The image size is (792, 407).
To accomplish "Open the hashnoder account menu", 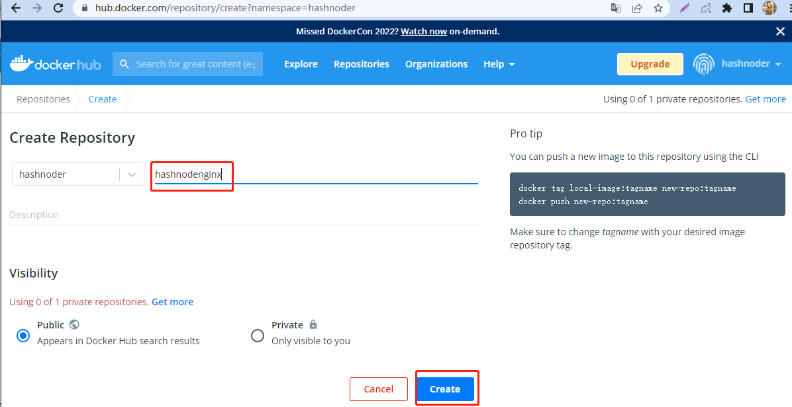I will 752,63.
